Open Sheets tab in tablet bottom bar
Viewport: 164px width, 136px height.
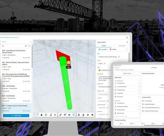pyautogui.click(x=133, y=124)
